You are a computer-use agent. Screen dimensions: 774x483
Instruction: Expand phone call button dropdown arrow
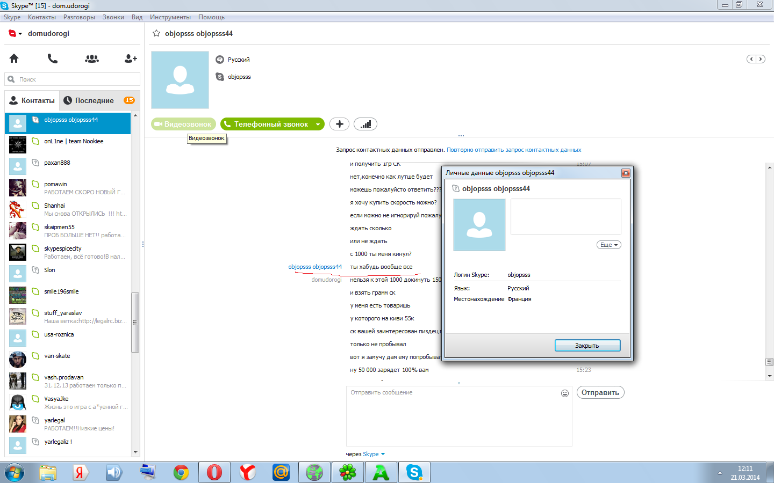pos(318,125)
